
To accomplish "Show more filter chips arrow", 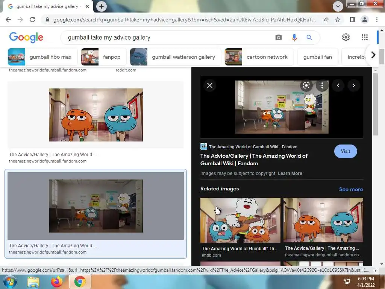I will click(373, 55).
